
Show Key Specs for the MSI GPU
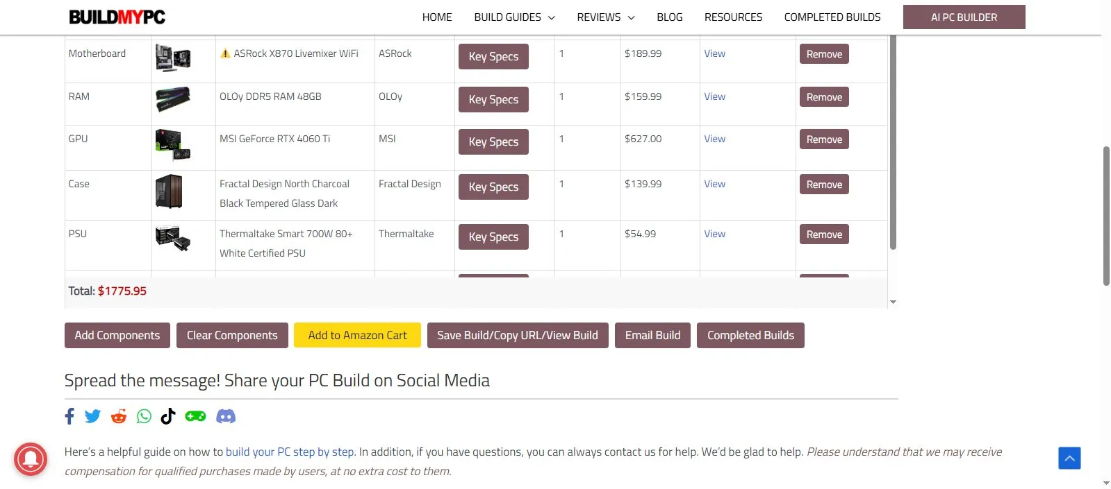pos(493,142)
